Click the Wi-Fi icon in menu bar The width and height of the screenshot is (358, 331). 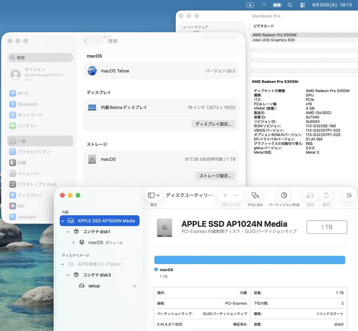coord(264,5)
